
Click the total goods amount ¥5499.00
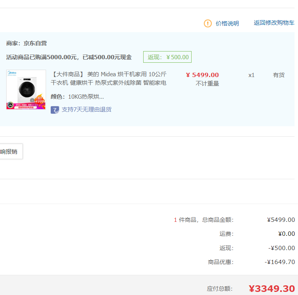click(x=281, y=220)
